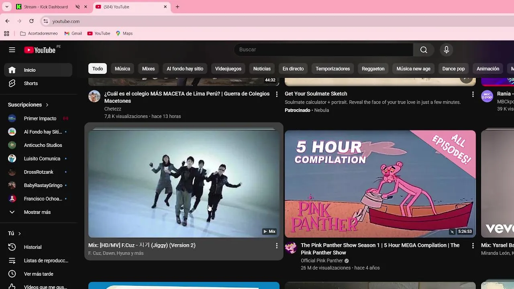This screenshot has height=289, width=514.
Task: Click the youtube.com address bar
Action: [277, 21]
